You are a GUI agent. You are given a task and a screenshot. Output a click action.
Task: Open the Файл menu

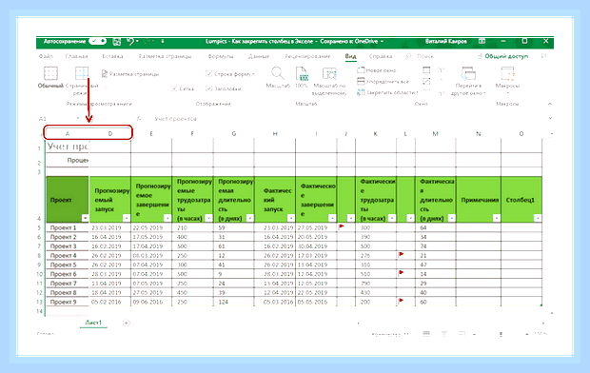click(x=46, y=56)
